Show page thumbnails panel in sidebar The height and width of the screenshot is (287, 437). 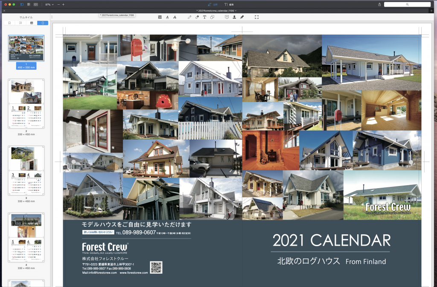(x=43, y=23)
